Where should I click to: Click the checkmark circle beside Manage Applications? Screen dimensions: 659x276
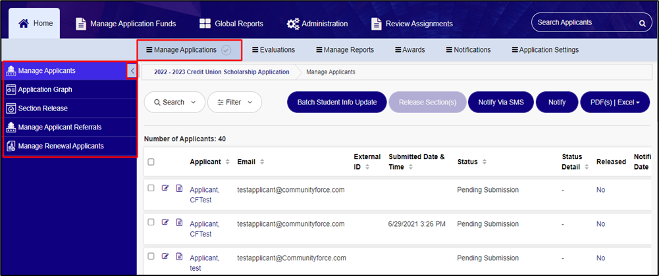(x=226, y=50)
